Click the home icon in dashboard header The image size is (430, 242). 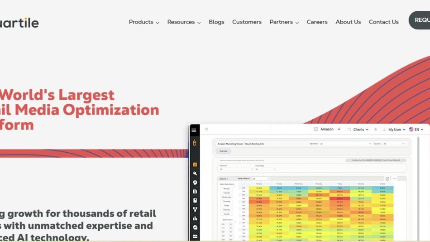coord(206,129)
